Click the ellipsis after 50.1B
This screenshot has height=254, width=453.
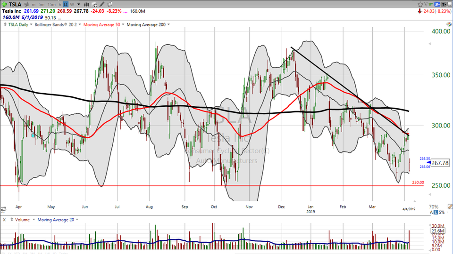click(59, 18)
